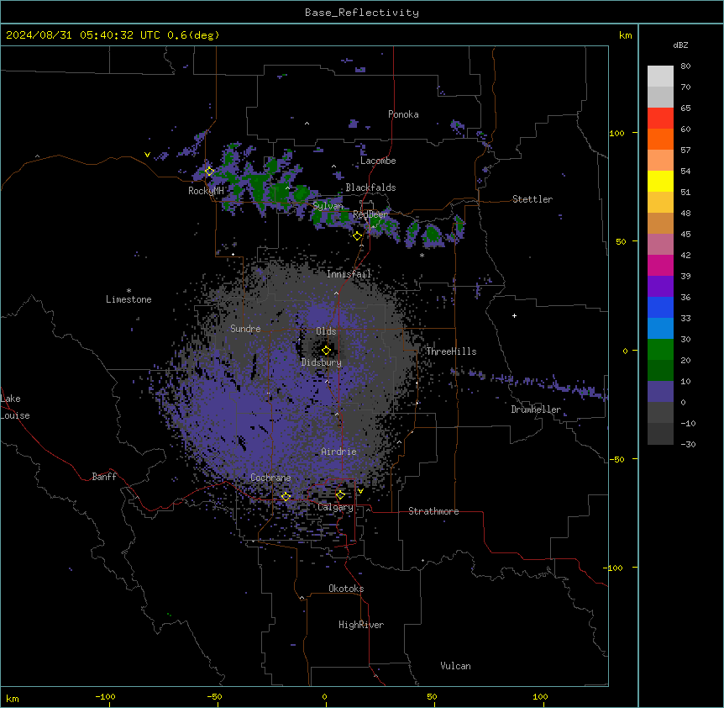Click the yellow diamond marker above Calgary label
Image resolution: width=724 pixels, height=708 pixels.
tap(340, 495)
